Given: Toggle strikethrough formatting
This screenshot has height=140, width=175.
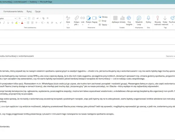Looking at the screenshot, I should click(x=12, y=23).
